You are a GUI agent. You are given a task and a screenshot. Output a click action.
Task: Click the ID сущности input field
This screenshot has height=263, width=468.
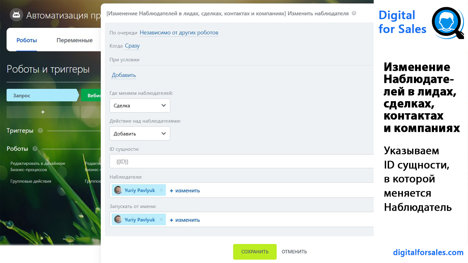tap(241, 161)
